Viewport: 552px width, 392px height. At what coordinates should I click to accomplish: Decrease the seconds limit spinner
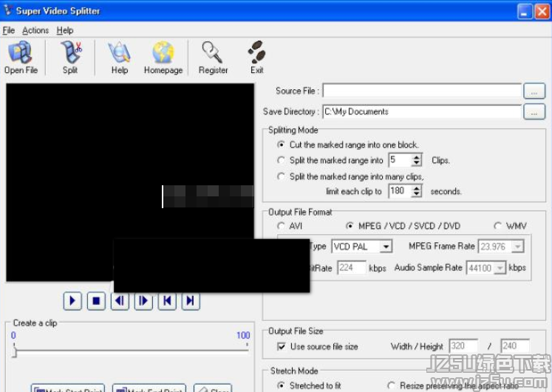pos(417,194)
